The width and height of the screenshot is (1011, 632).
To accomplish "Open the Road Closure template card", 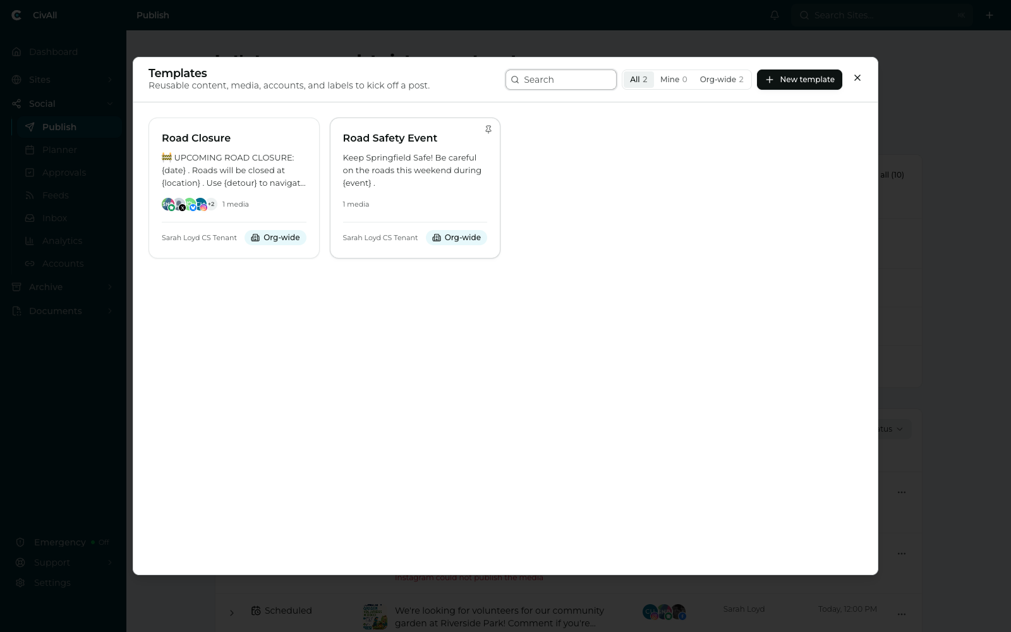I will click(234, 188).
